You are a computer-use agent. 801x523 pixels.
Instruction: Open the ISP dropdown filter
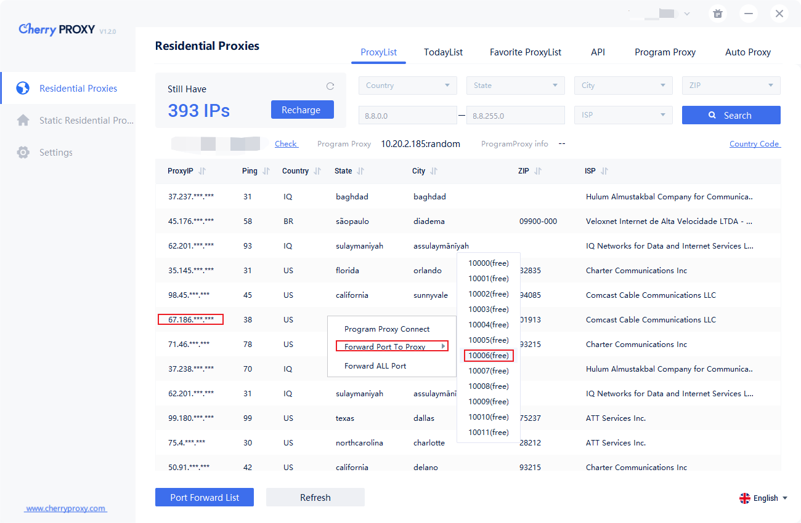[x=624, y=115]
